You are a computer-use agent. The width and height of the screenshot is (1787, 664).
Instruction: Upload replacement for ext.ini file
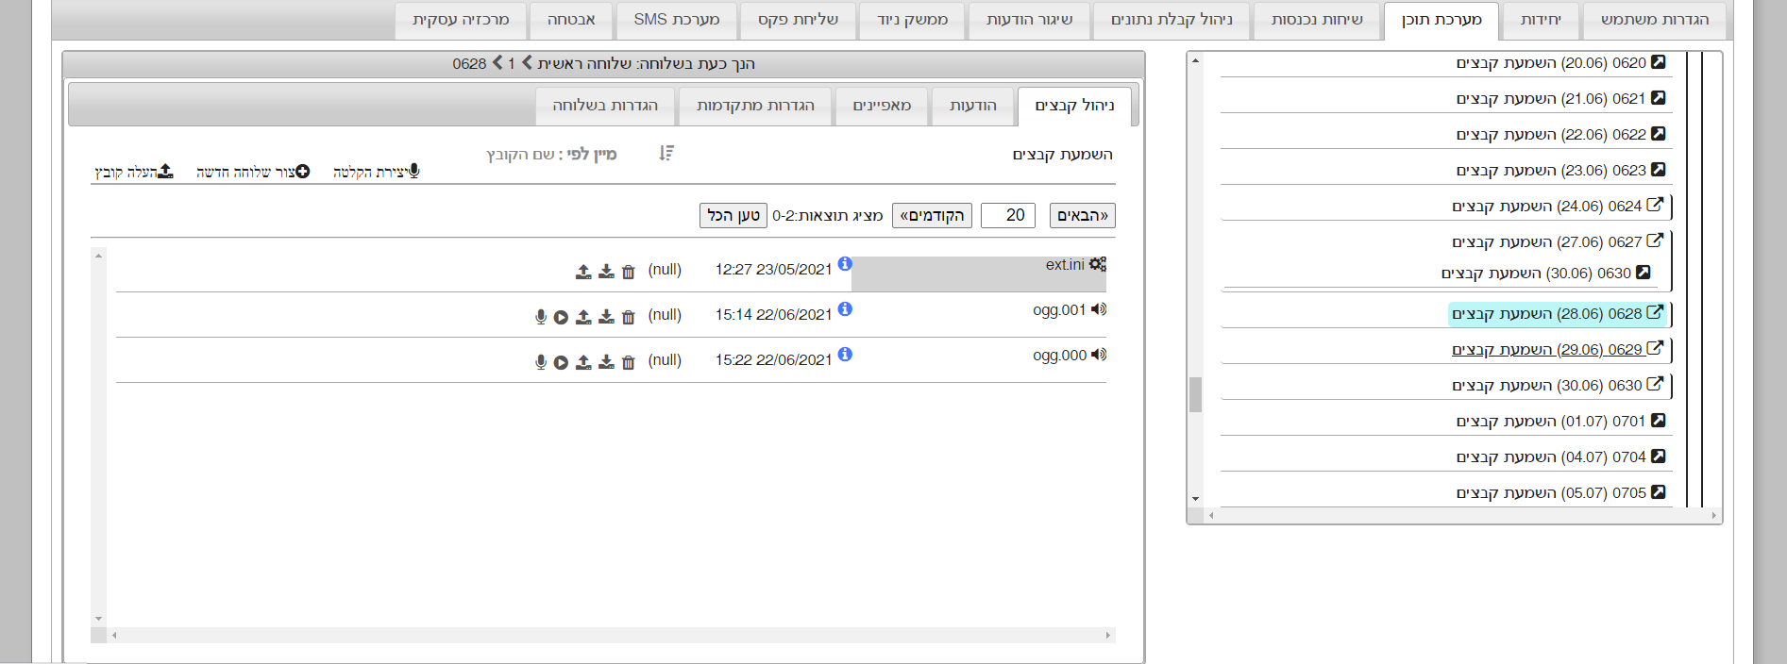coord(583,272)
